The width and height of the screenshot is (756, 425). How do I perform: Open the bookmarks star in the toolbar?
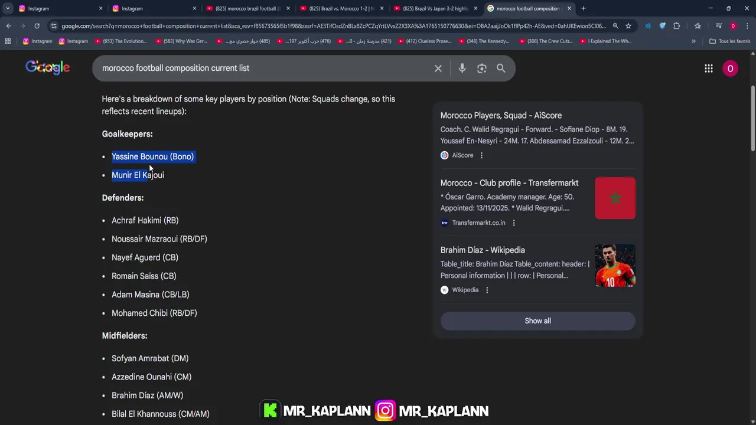click(x=698, y=26)
